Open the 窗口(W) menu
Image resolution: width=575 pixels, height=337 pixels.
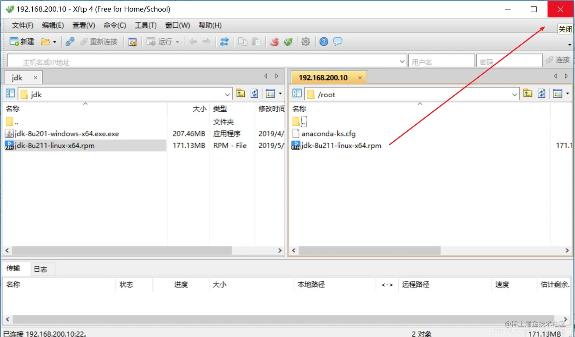178,25
